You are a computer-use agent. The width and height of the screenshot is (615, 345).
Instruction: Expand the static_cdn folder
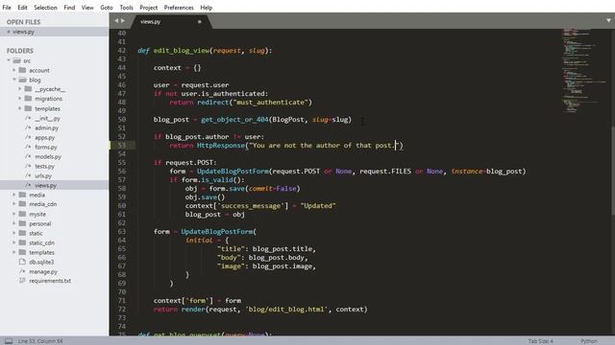click(x=14, y=242)
